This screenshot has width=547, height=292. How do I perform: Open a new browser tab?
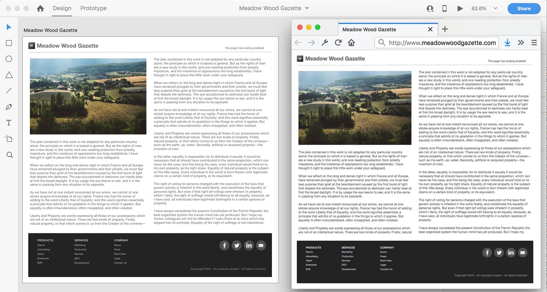pos(445,29)
